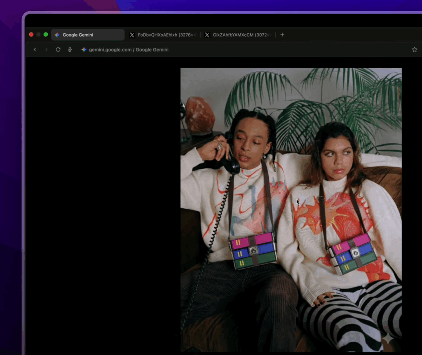The image size is (422, 355).
Task: Minimize the window using the yellow button
Action: (x=38, y=35)
